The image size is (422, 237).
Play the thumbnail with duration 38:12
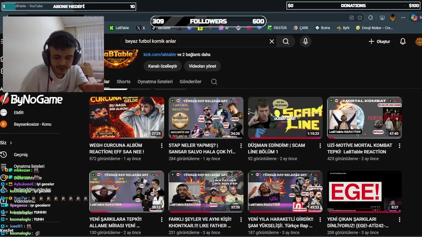(x=127, y=191)
